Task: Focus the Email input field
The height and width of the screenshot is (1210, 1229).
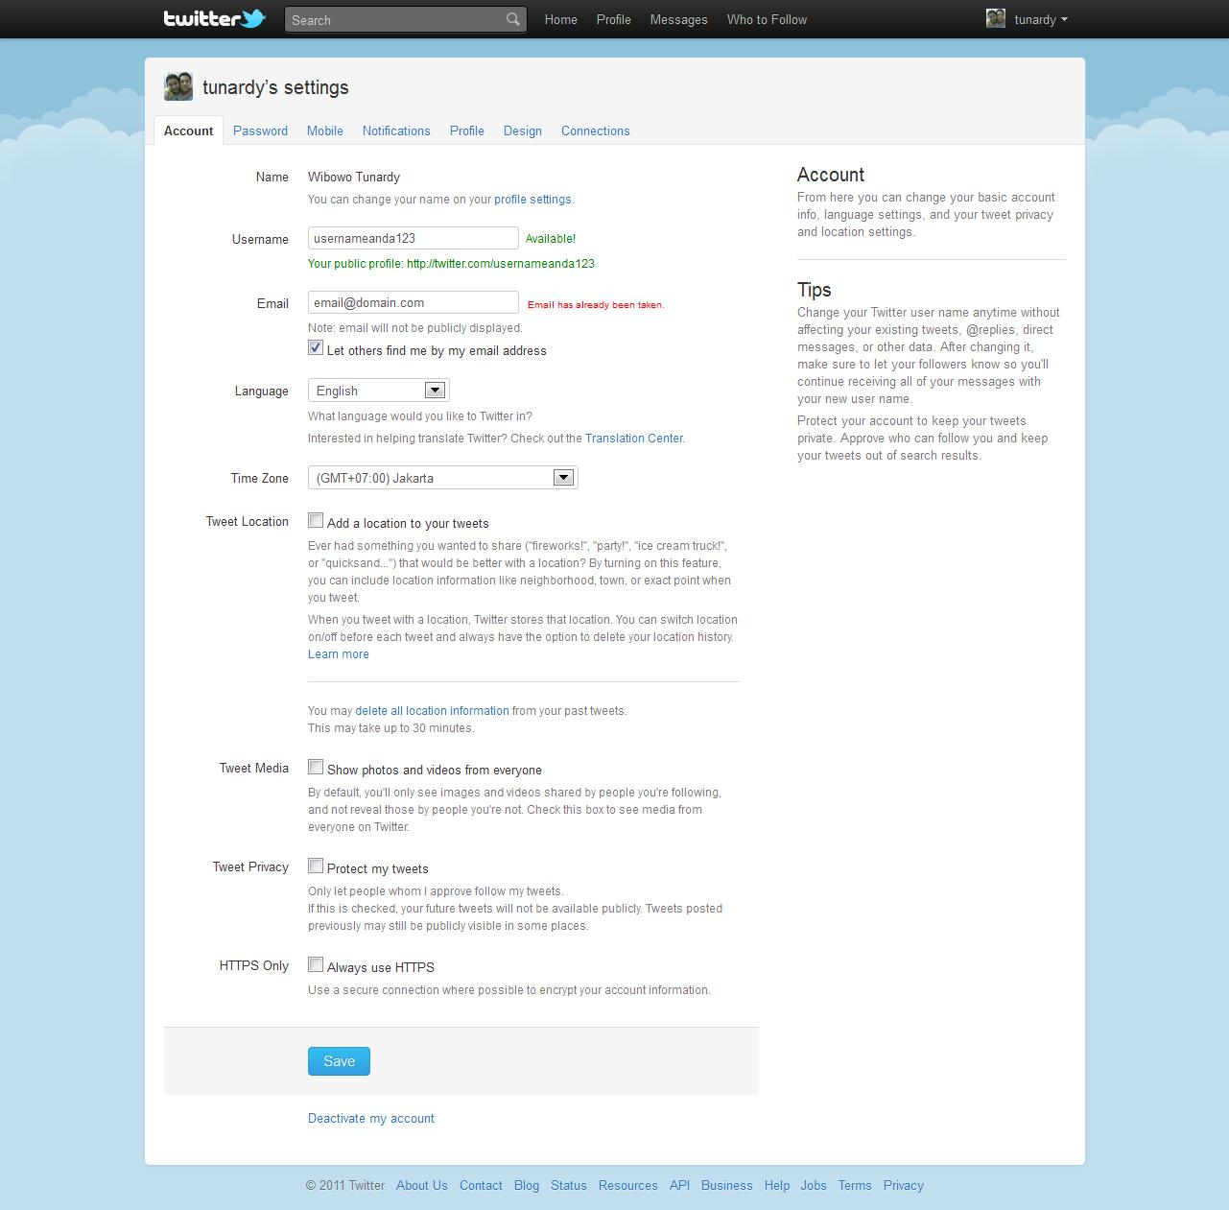Action: tap(413, 302)
